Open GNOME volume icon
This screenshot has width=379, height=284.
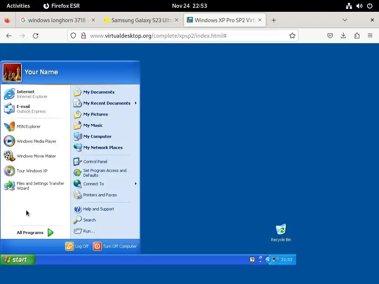click(x=359, y=6)
